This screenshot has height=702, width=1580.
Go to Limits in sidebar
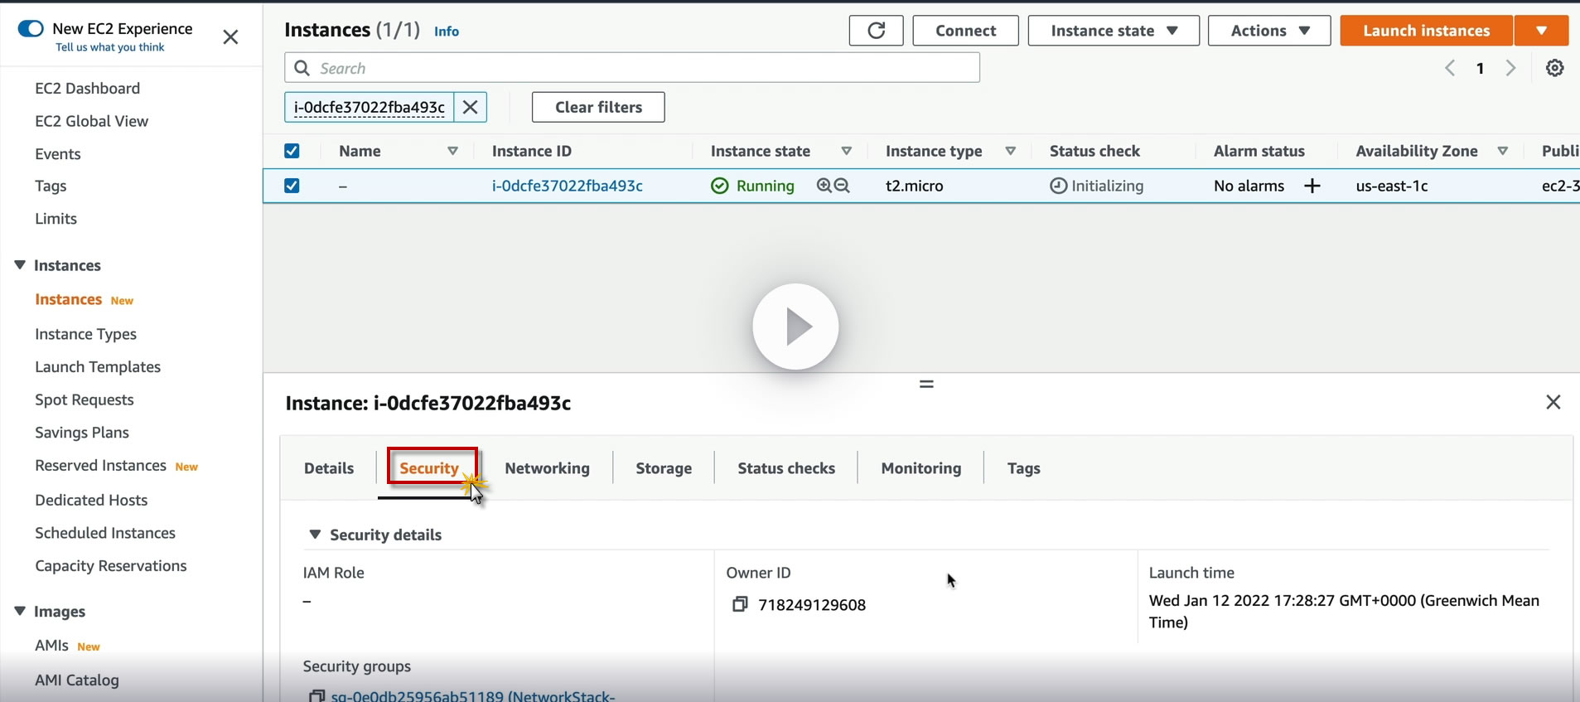[x=56, y=219]
